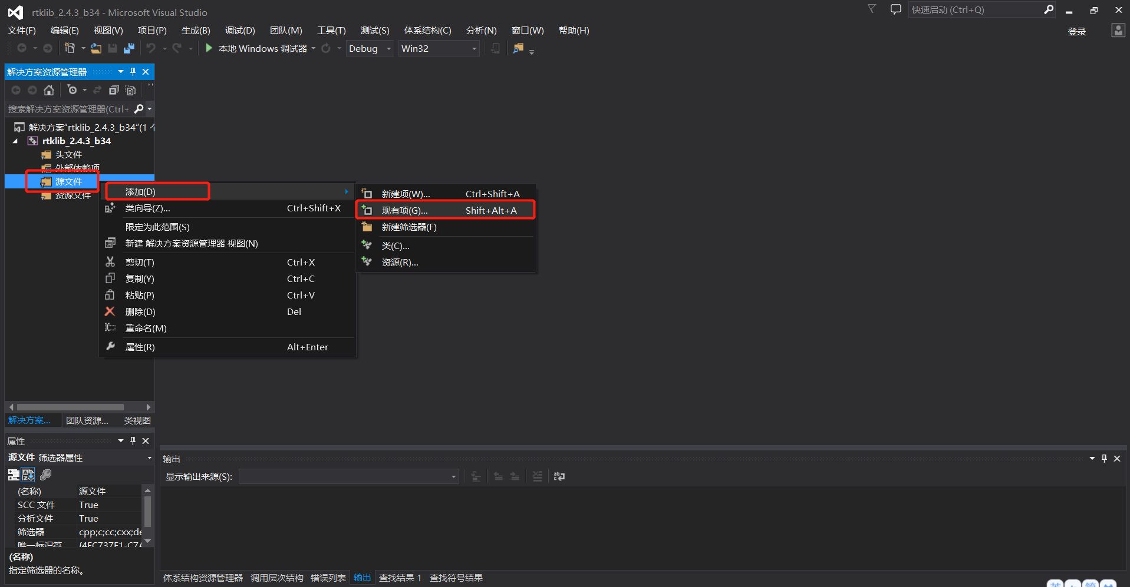
Task: Click the alphabetical sort icon in Properties panel
Action: point(28,475)
